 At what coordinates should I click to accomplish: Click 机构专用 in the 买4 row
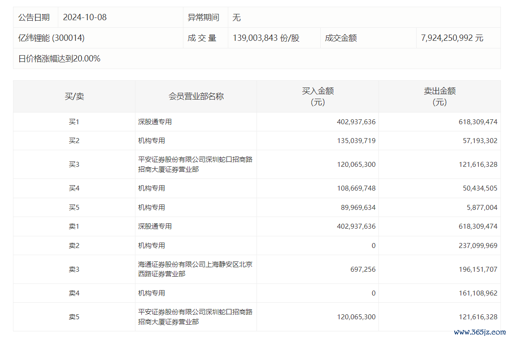click(152, 188)
